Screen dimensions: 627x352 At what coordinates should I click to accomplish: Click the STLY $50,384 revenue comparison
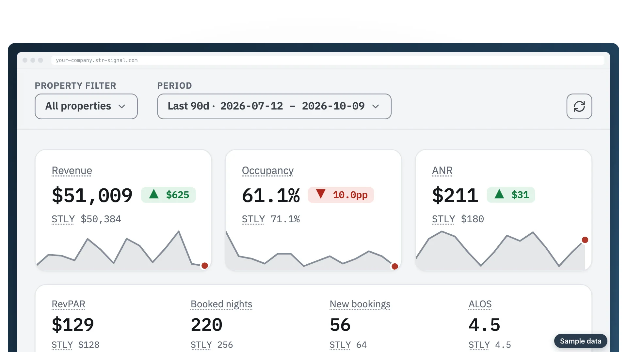click(86, 219)
